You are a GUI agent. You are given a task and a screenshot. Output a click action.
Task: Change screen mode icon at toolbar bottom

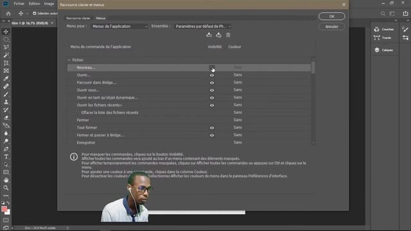click(6, 228)
